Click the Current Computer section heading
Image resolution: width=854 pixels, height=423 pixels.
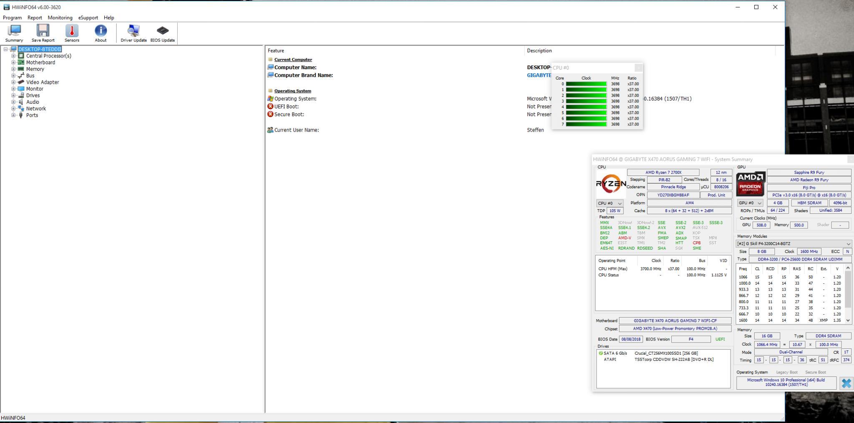pos(293,60)
